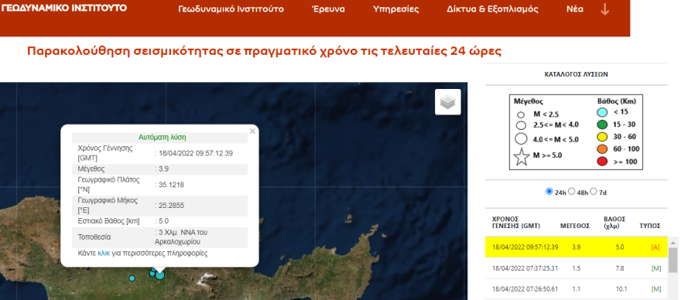Image resolution: width=681 pixels, height=300 pixels.
Task: Click the down arrow in navigation bar
Action: pos(604,9)
